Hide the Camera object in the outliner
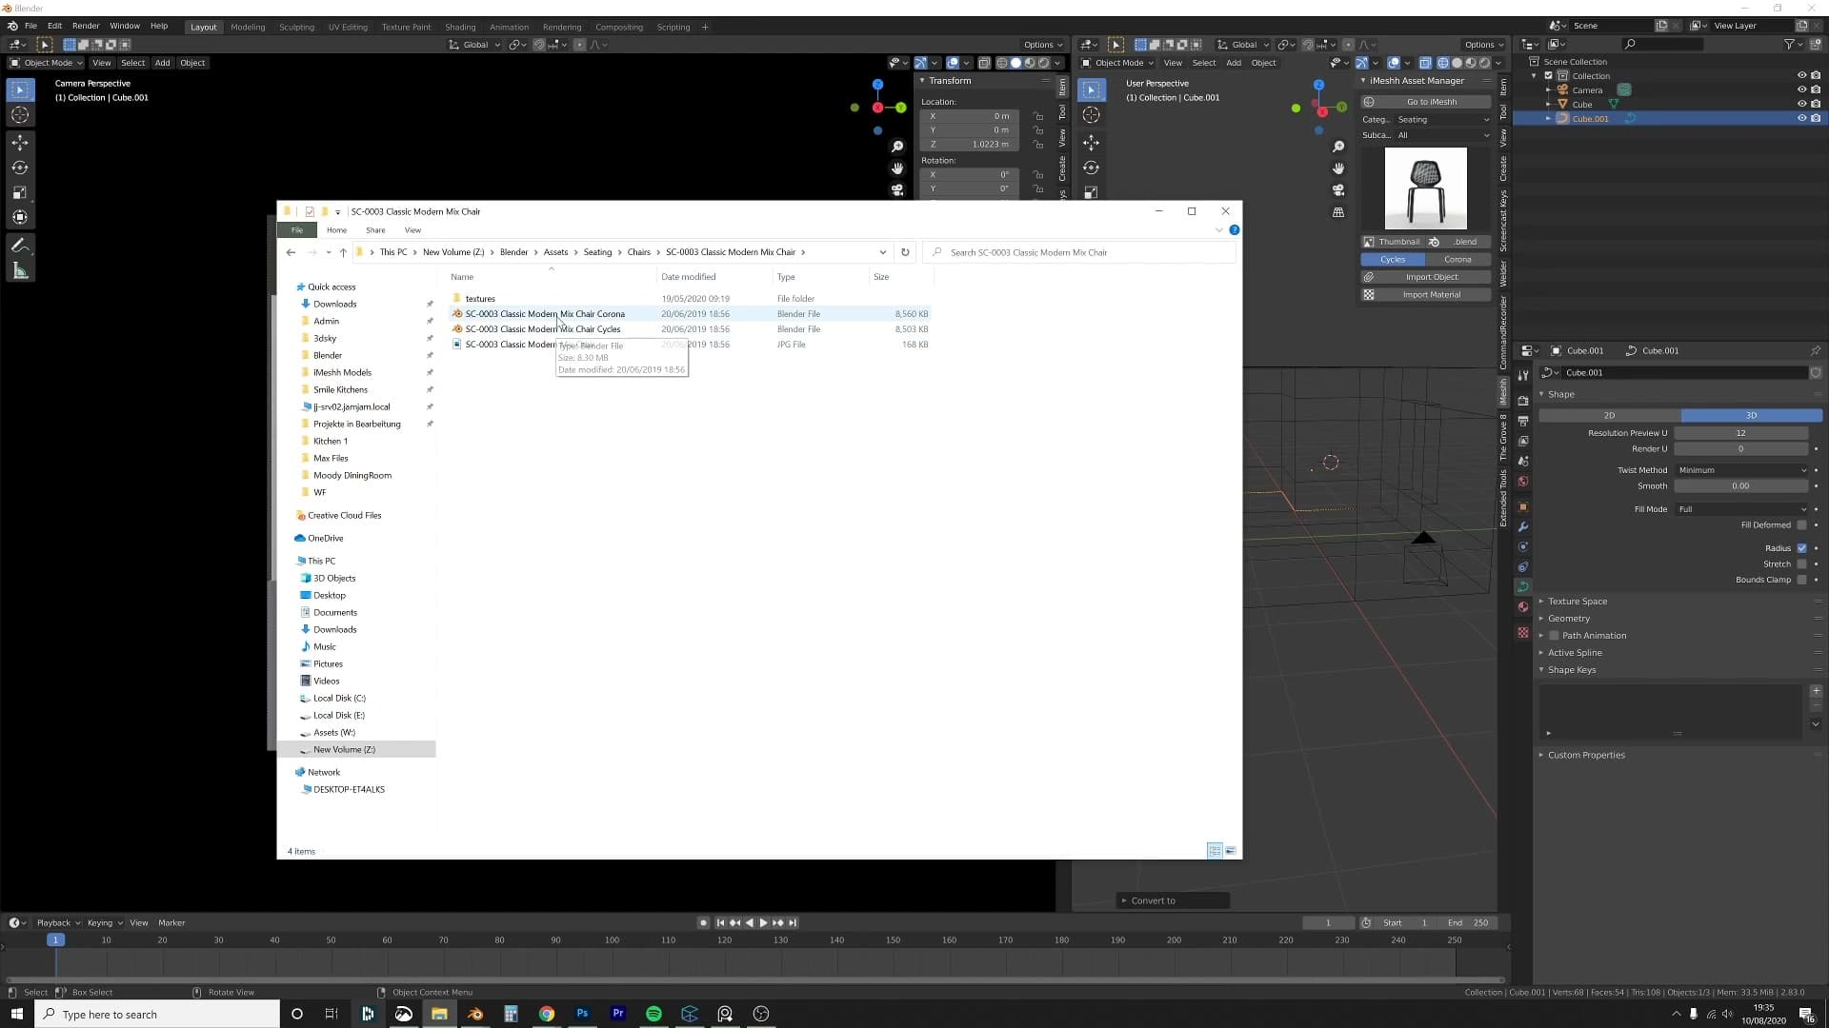Image resolution: width=1829 pixels, height=1028 pixels. point(1801,89)
